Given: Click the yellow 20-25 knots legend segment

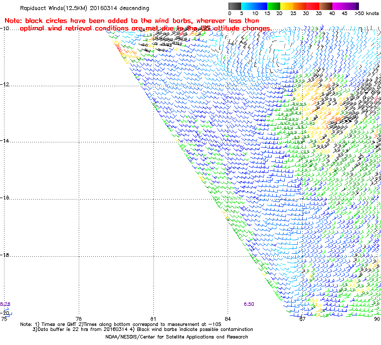Looking at the screenshot, I should (x=287, y=6).
